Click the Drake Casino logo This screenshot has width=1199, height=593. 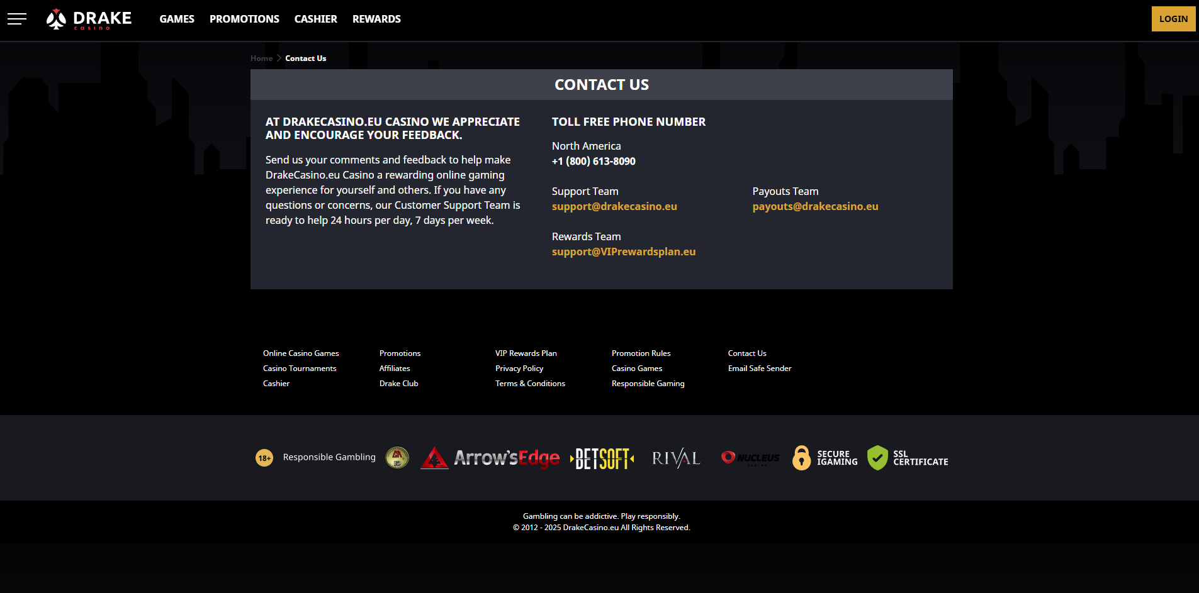pyautogui.click(x=89, y=19)
